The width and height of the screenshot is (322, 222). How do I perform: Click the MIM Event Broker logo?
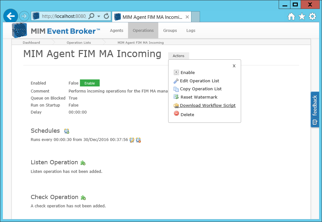[x=56, y=31]
